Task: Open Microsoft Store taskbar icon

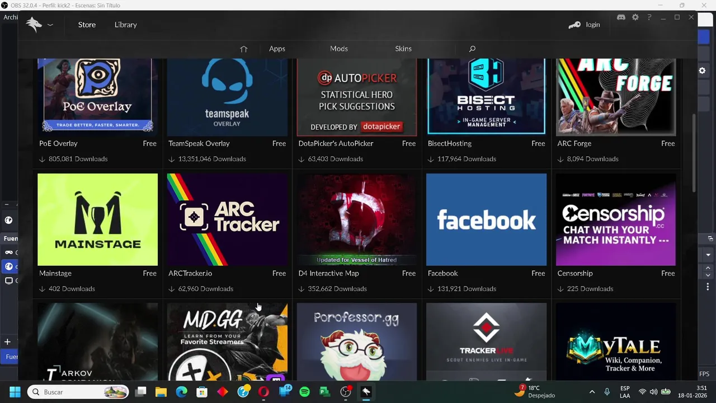Action: (202, 392)
